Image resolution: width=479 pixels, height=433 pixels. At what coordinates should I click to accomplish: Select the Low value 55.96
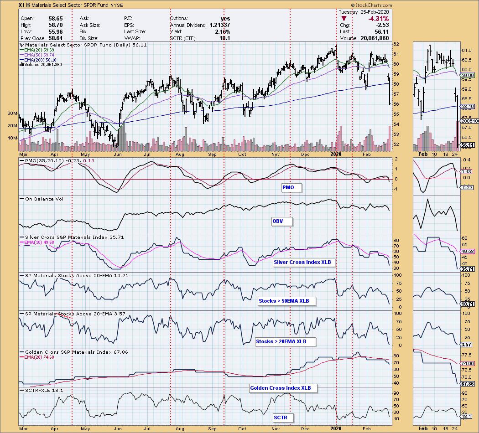pyautogui.click(x=56, y=32)
